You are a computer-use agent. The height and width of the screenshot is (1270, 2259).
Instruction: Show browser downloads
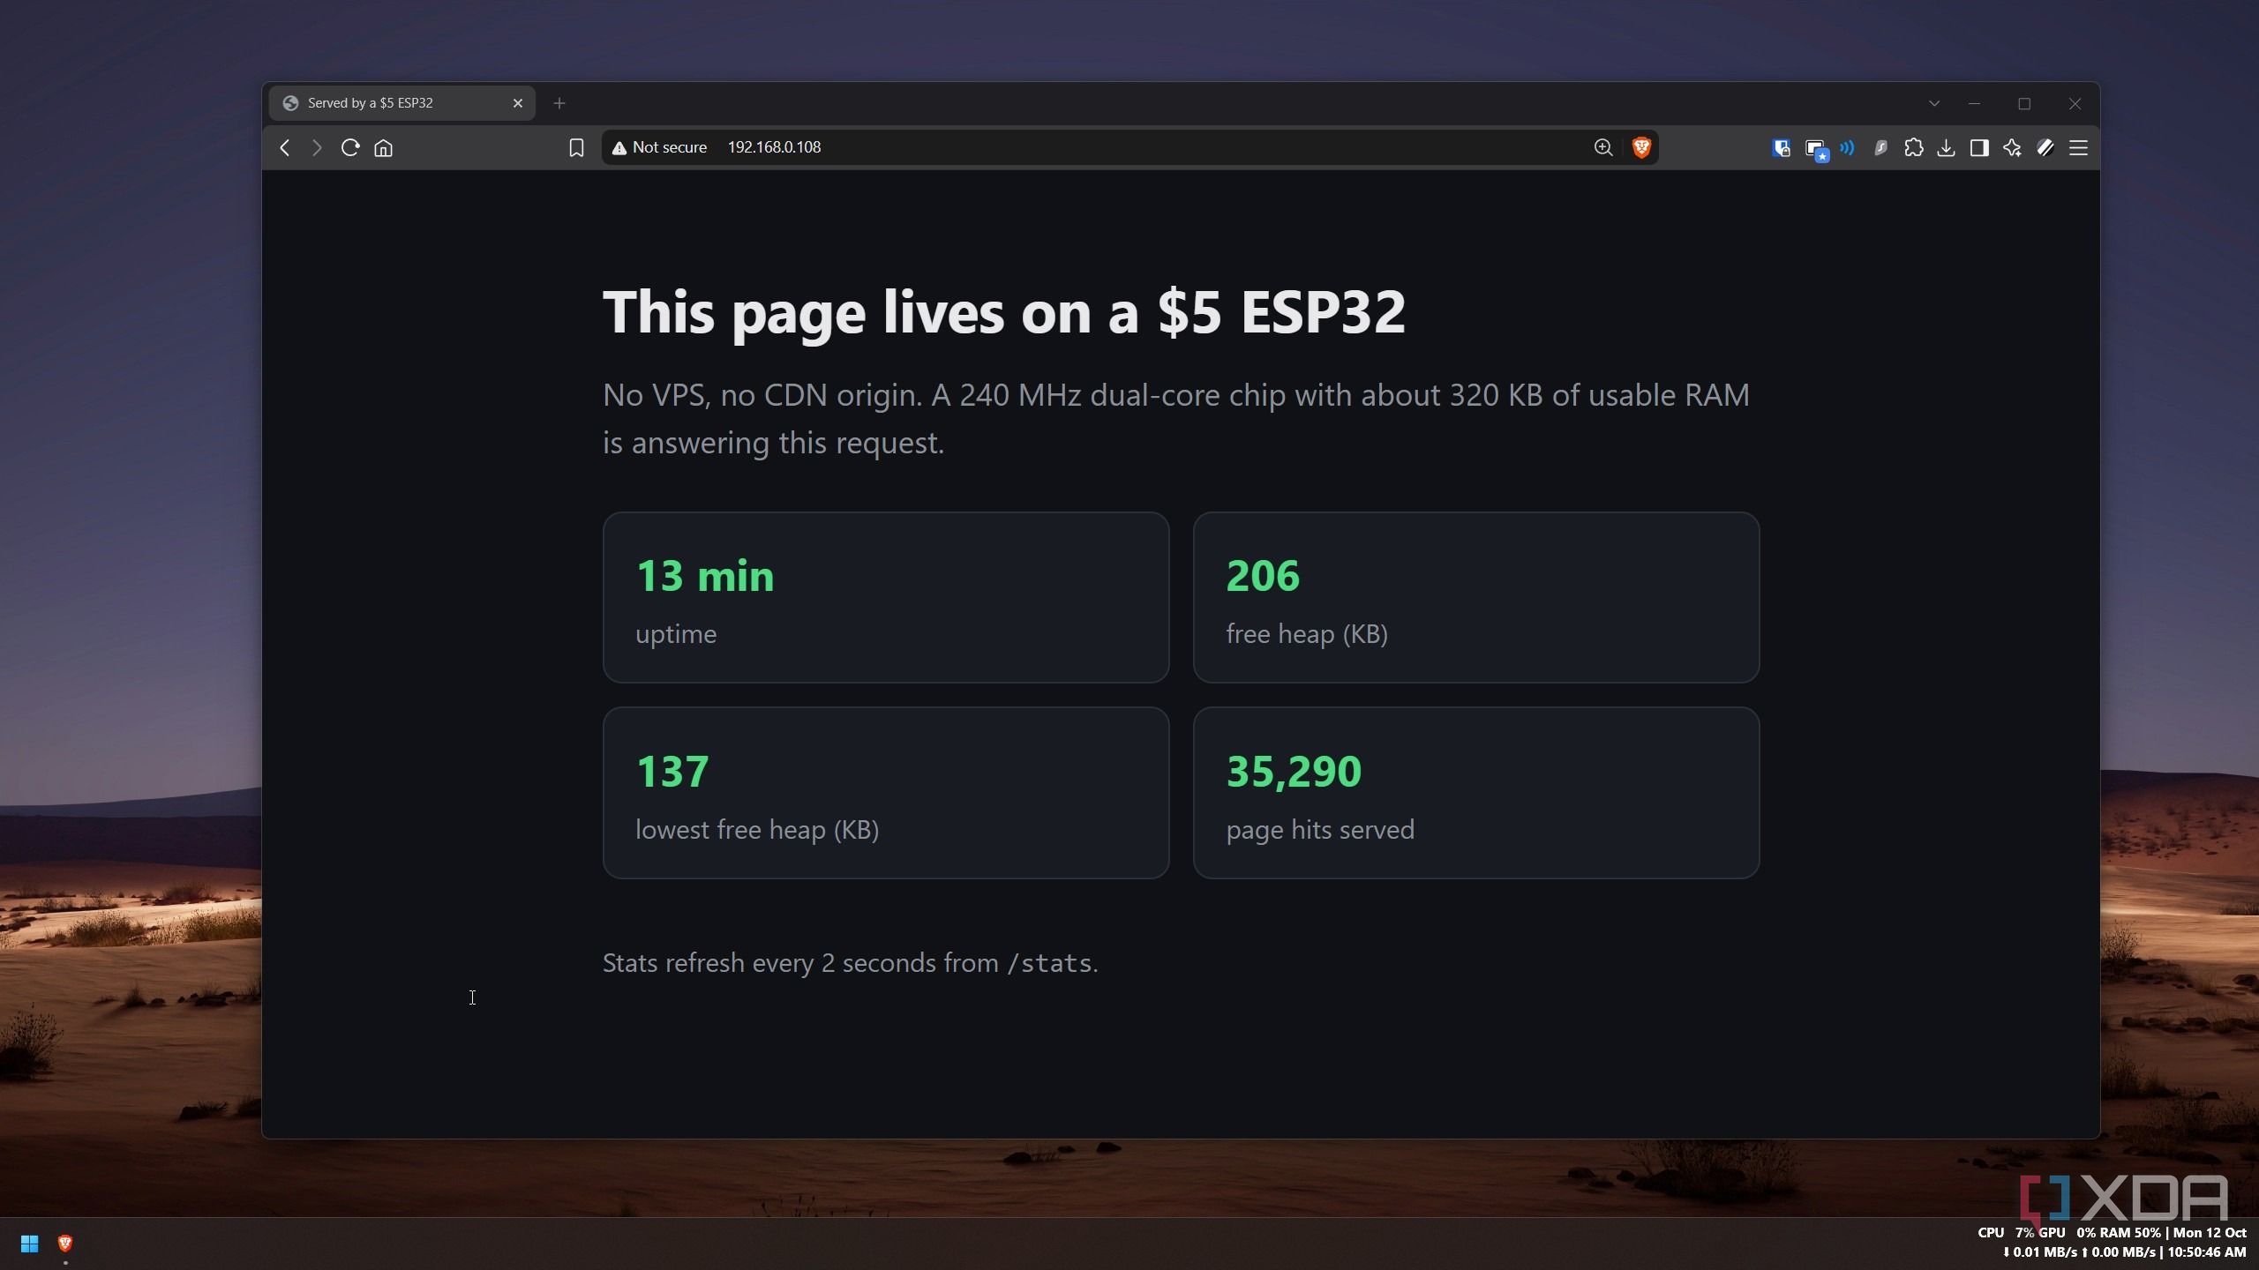[1946, 147]
